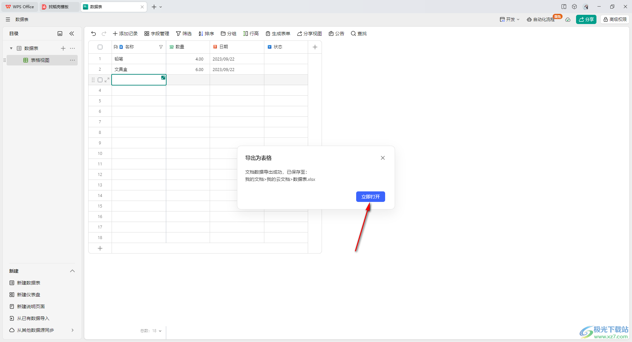Click the 数量 column header
This screenshot has height=342, width=632.
pos(188,47)
